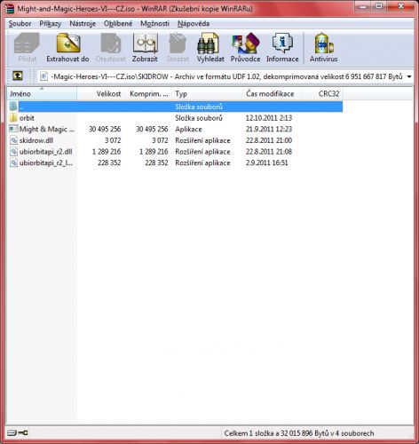
Task: Open the Soubor menu
Action: pyautogui.click(x=20, y=23)
